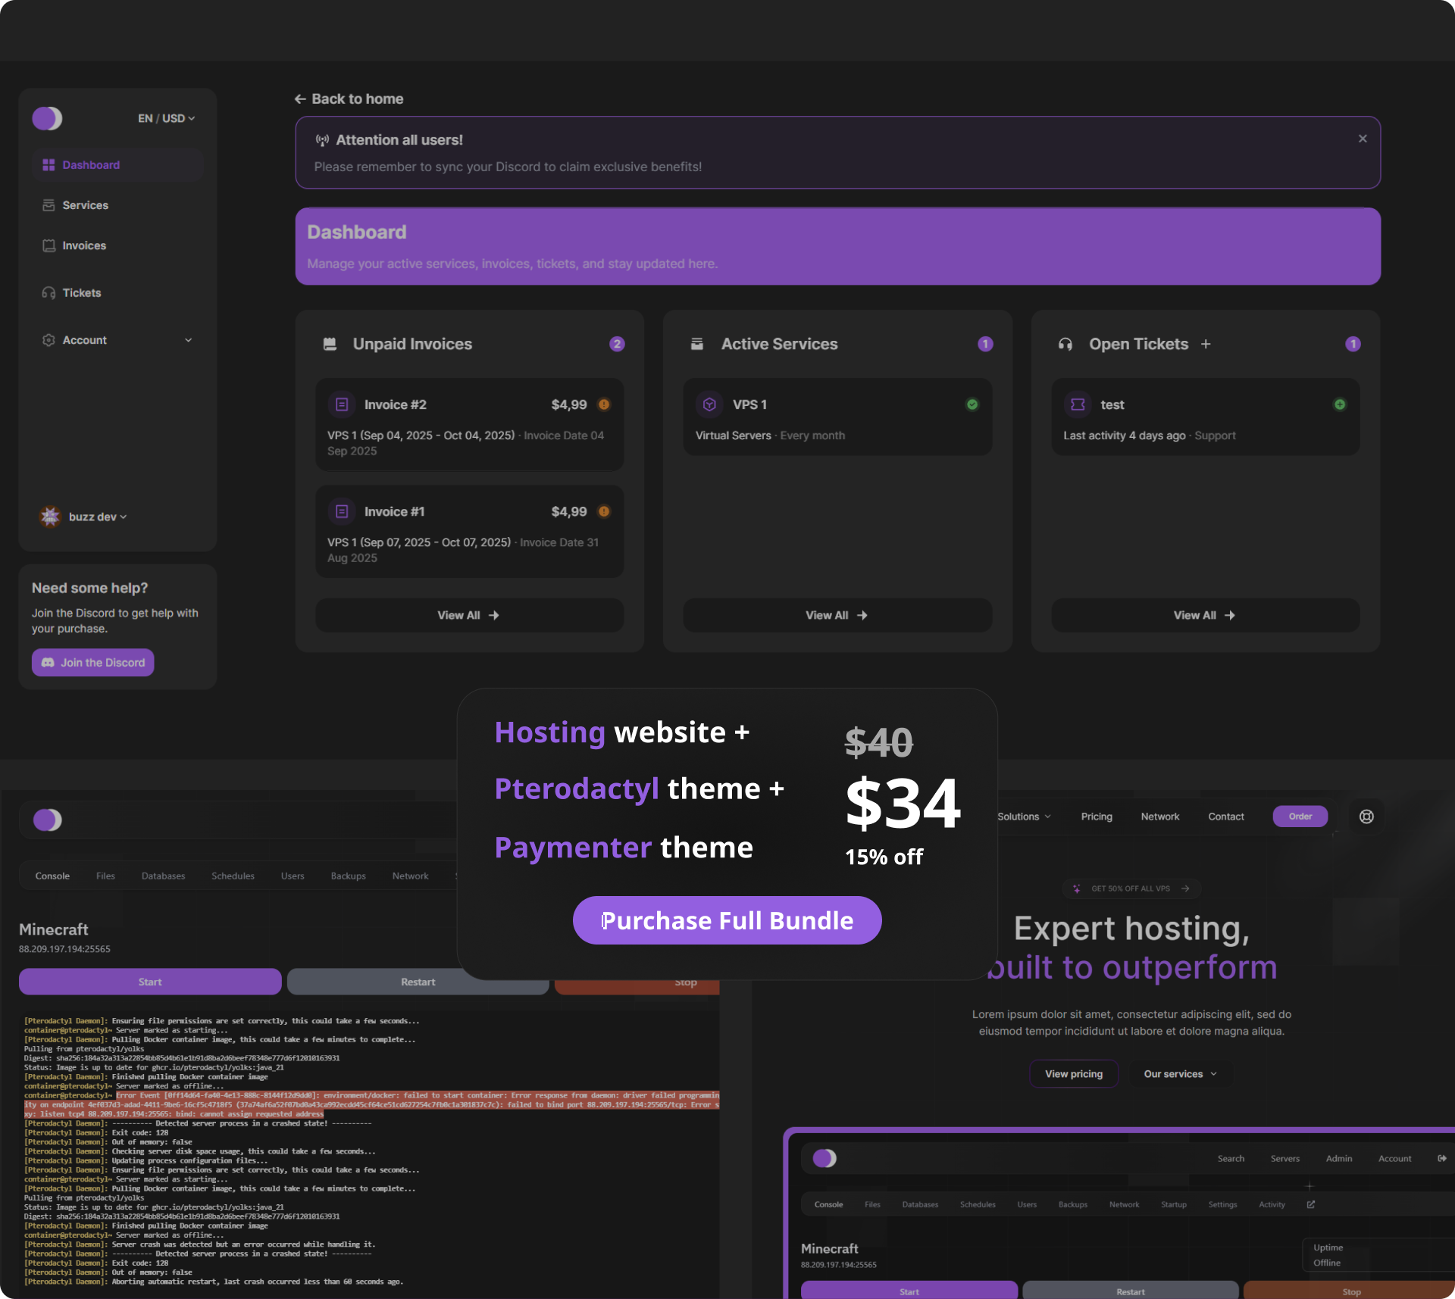Click the Join the Discord button
Viewport: 1455px width, 1299px height.
(x=93, y=663)
